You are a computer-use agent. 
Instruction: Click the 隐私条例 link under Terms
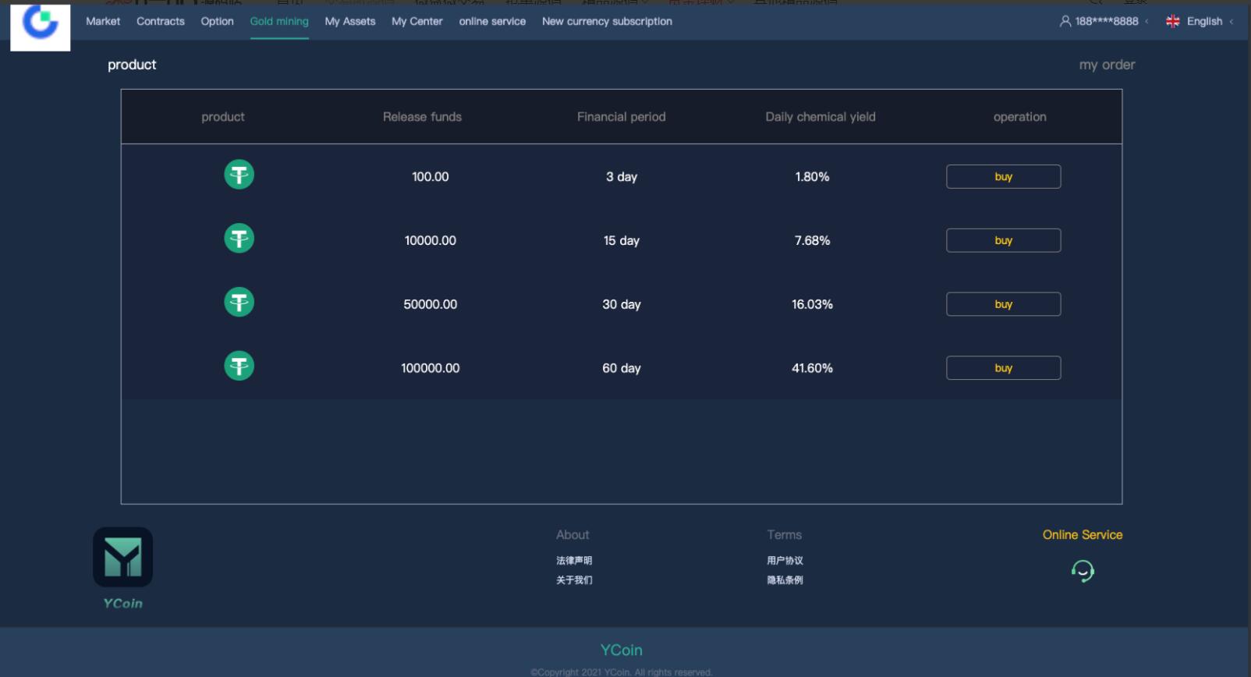[x=785, y=580]
